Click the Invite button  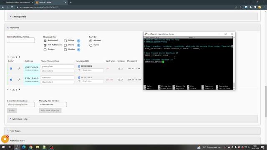(12, 110)
